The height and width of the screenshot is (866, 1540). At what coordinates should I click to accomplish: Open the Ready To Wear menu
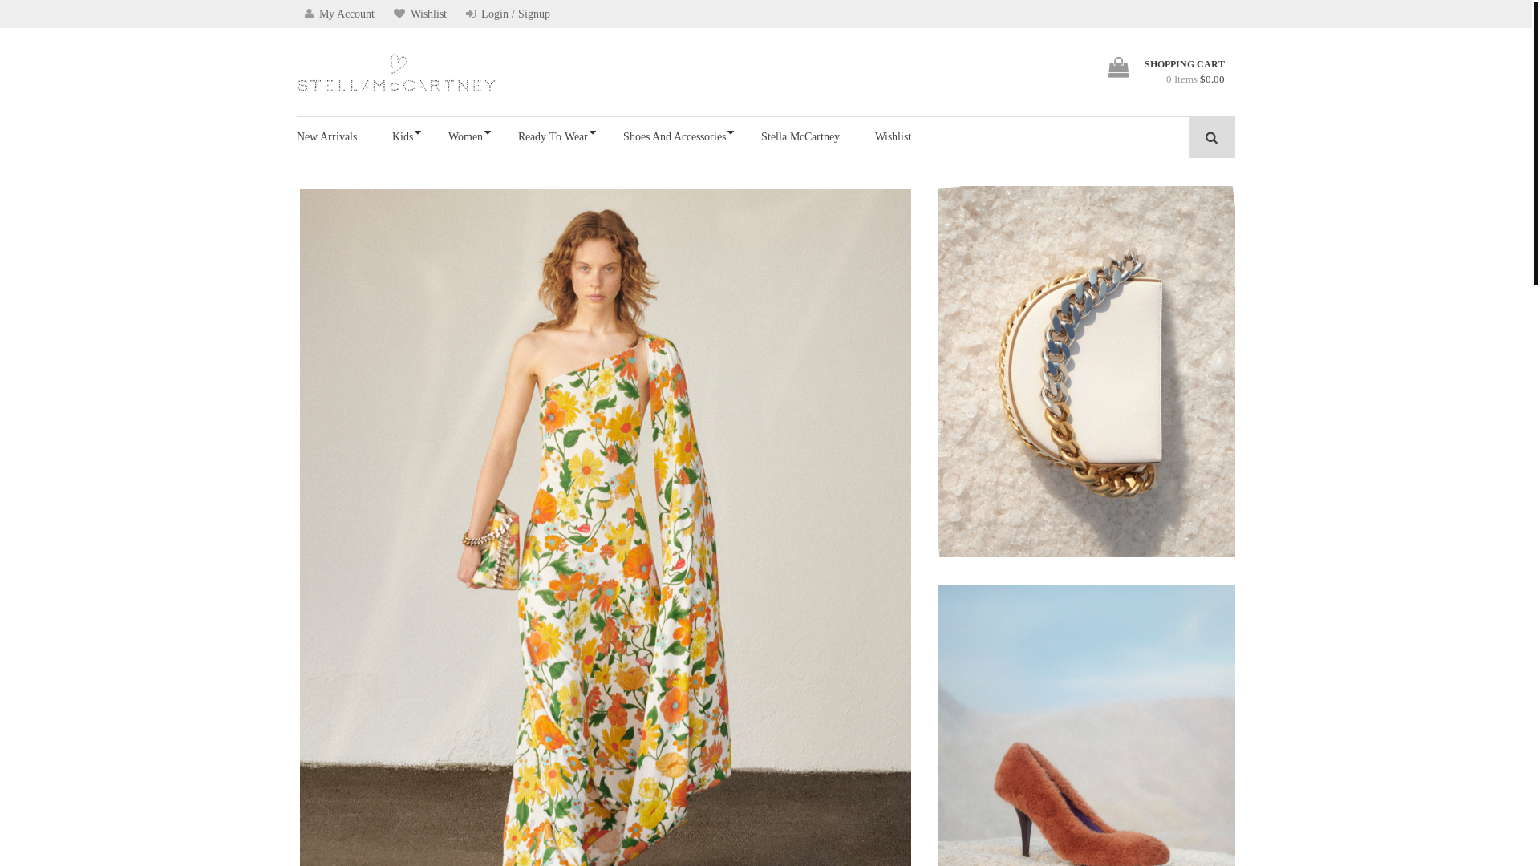click(553, 137)
